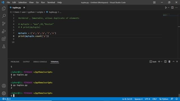Image resolution: width=180 pixels, height=101 pixels.
Task: Open the Search view in the activity bar
Action: [4, 16]
